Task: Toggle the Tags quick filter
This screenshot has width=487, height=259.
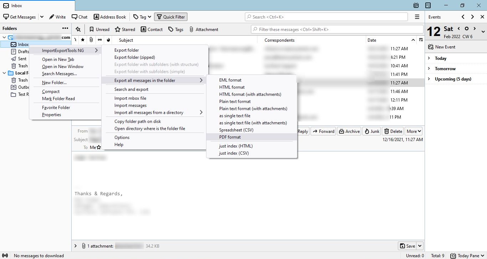Action: pos(176,29)
